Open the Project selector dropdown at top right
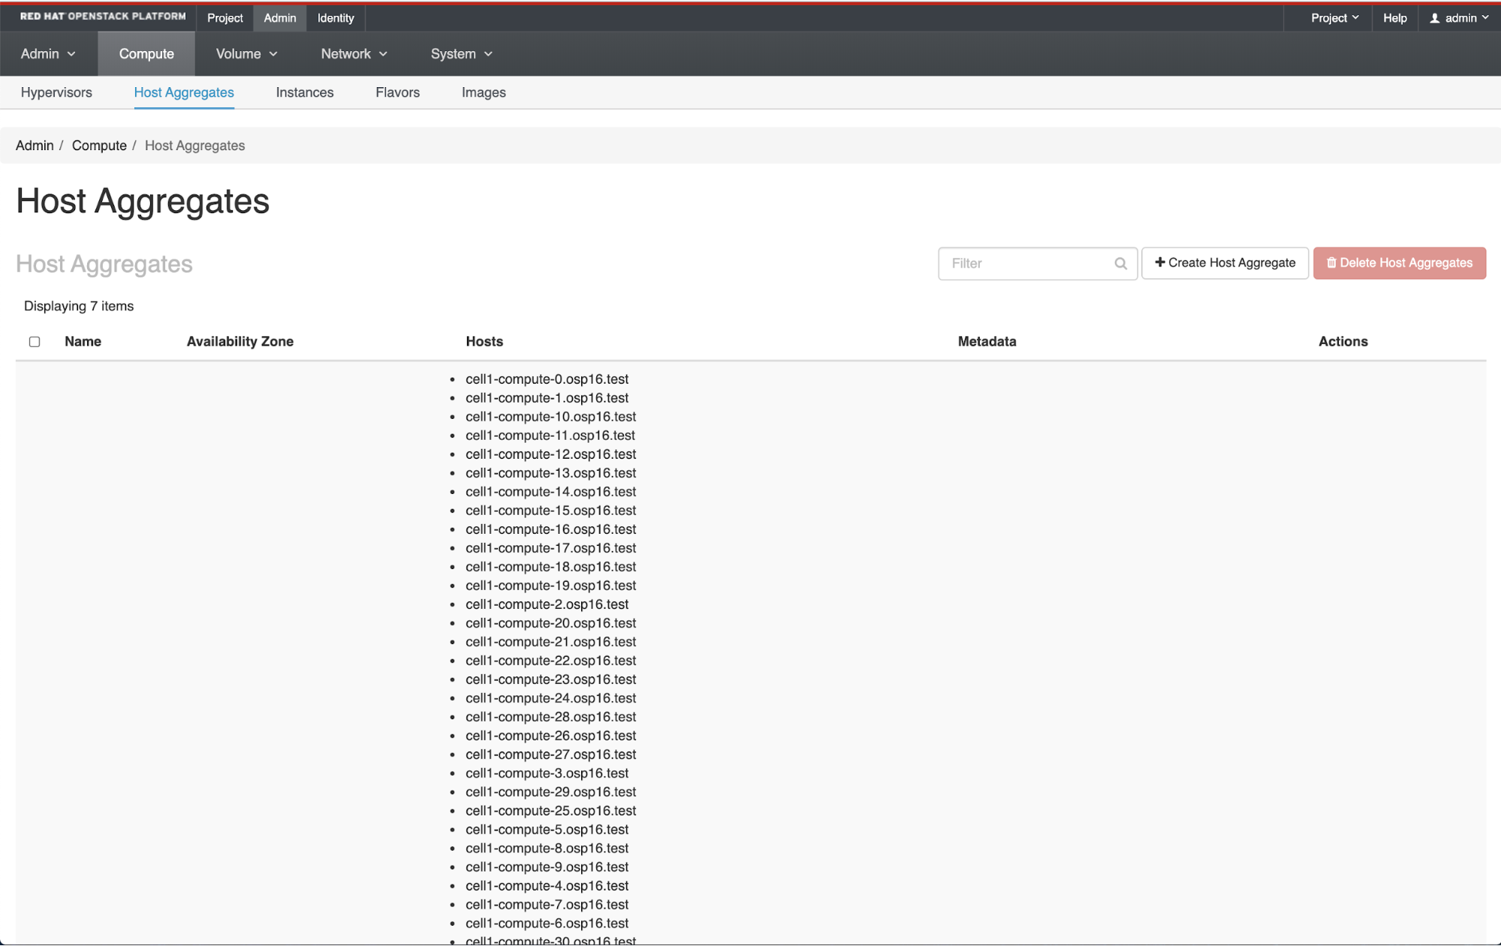 (x=1334, y=18)
